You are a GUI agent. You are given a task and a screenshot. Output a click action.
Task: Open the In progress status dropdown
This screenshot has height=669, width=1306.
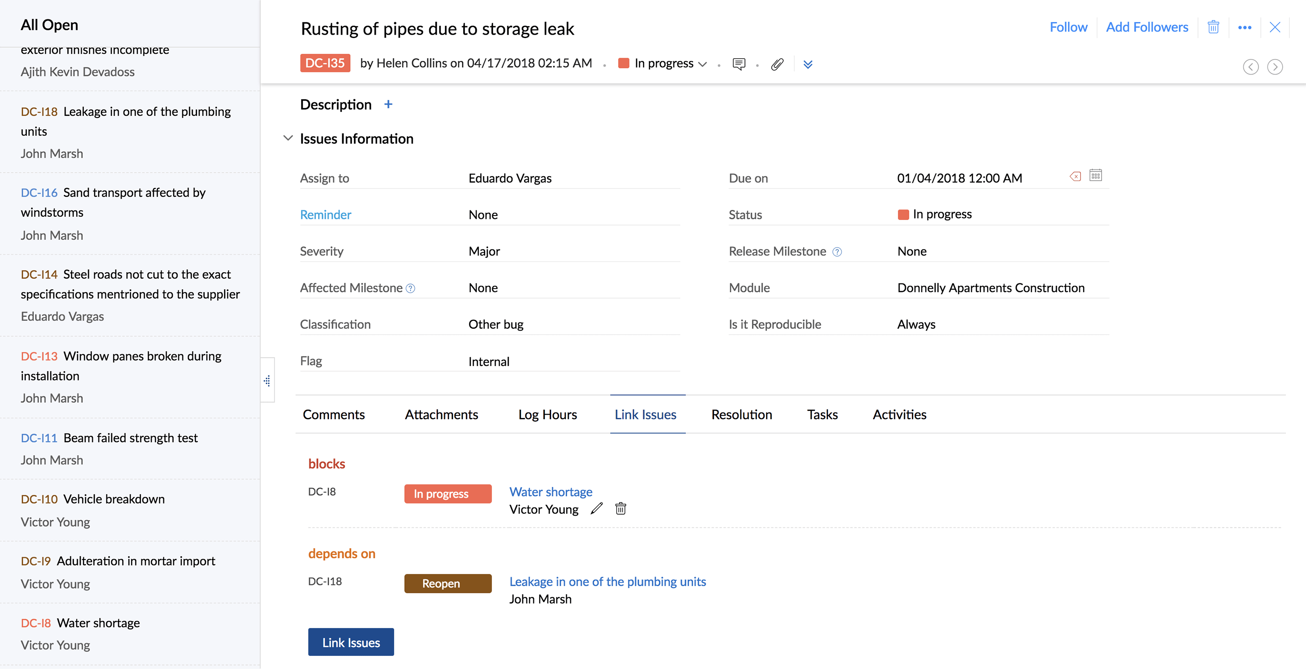(x=704, y=64)
